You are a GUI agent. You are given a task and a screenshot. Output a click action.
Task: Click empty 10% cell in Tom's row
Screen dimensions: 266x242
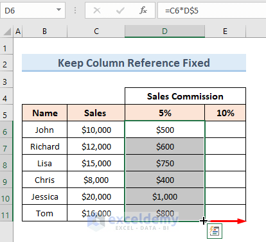[x=226, y=213]
